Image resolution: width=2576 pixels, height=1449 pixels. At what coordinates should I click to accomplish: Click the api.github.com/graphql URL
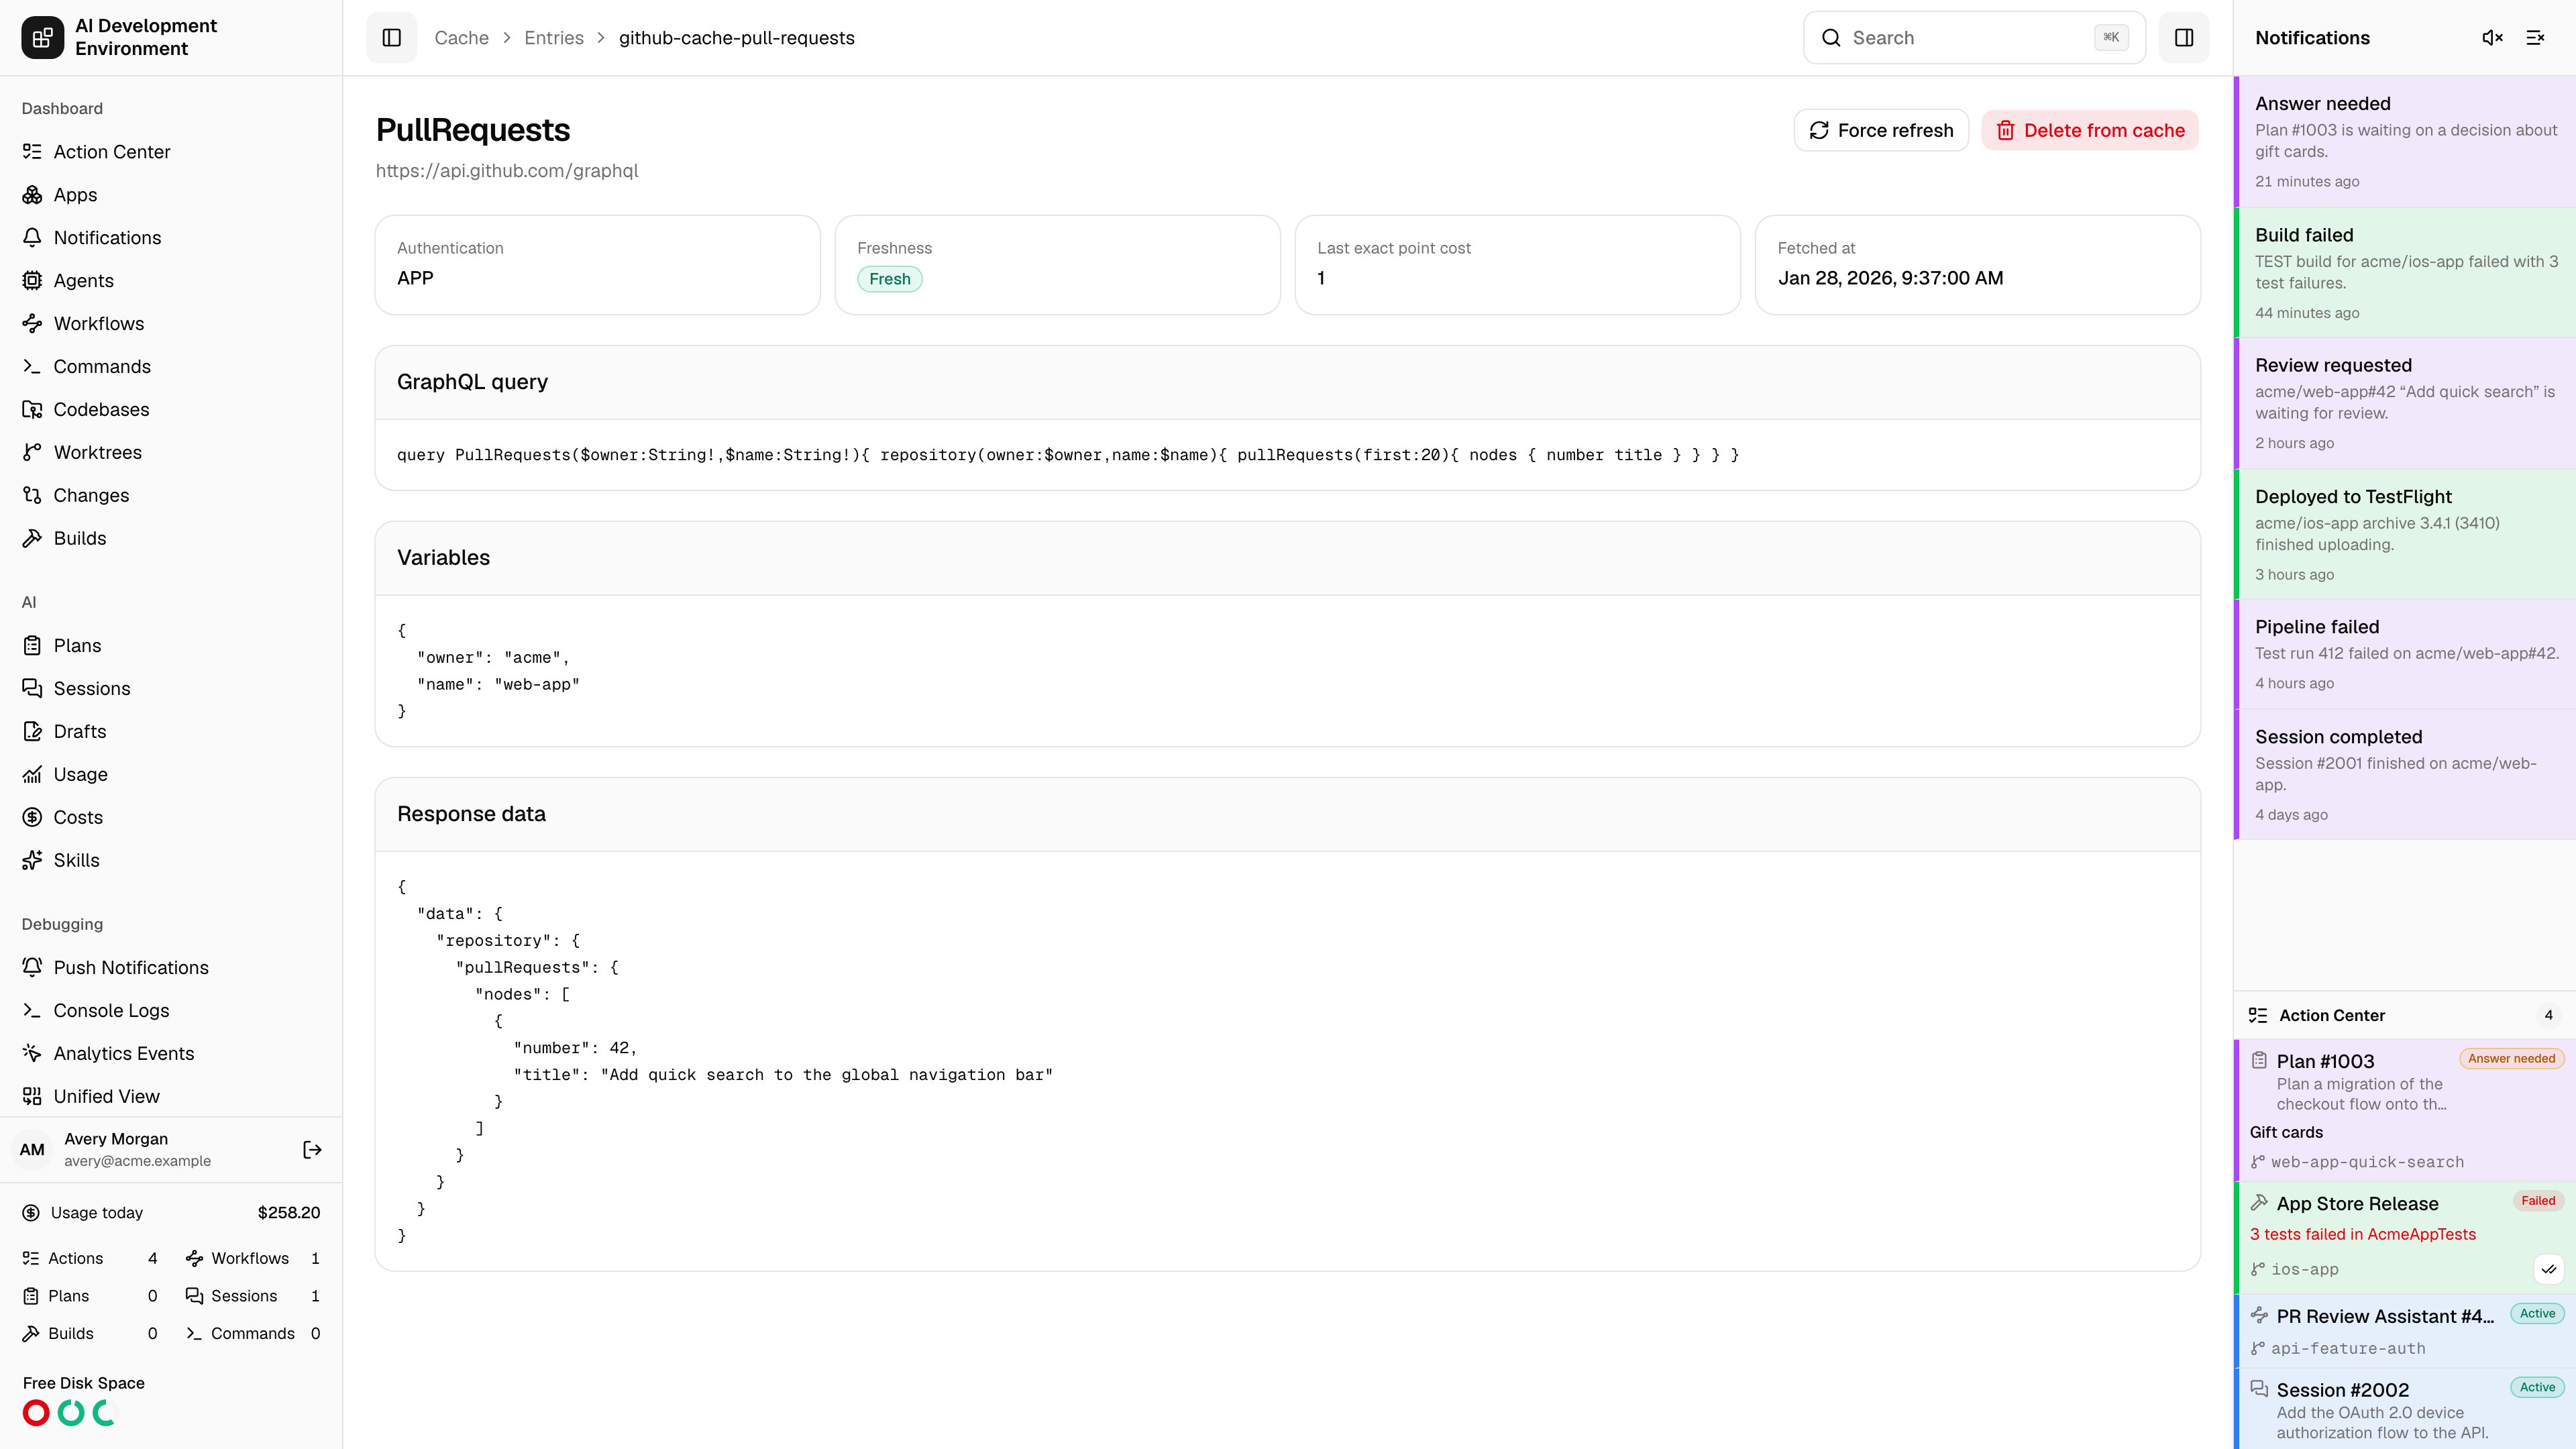[x=507, y=171]
